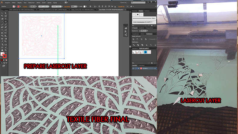Open arrange documents dropdown in menu bar
This screenshot has width=238, height=134.
pyautogui.click(x=66, y=3)
